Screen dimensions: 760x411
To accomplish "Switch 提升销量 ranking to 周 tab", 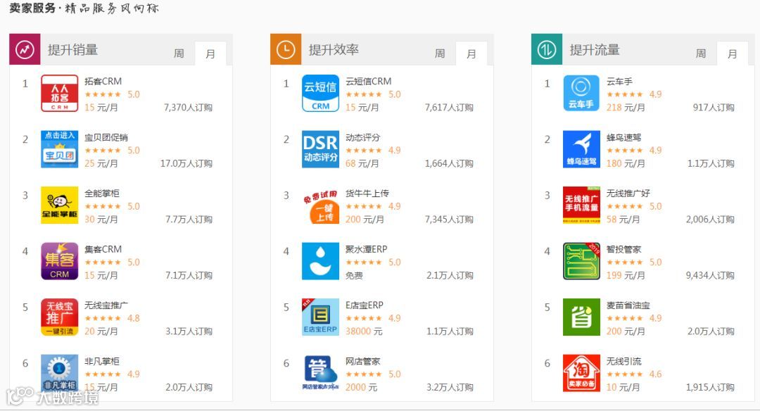I will [179, 53].
